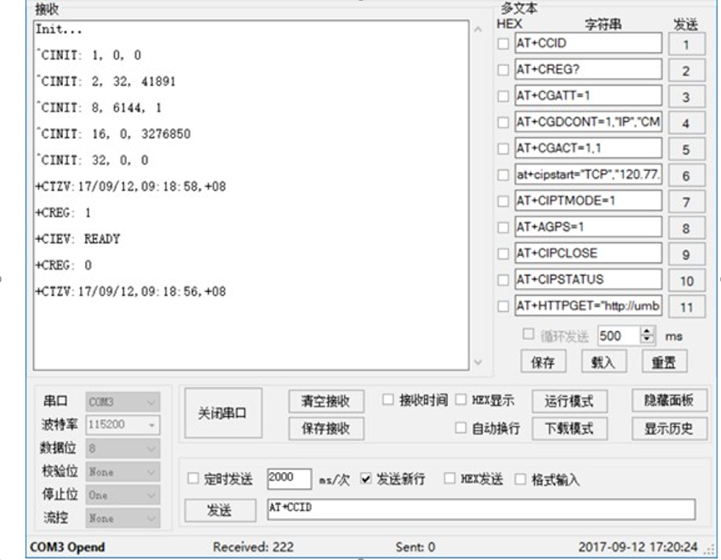
Task: Close the serial port with 关闭串口
Action: point(222,411)
